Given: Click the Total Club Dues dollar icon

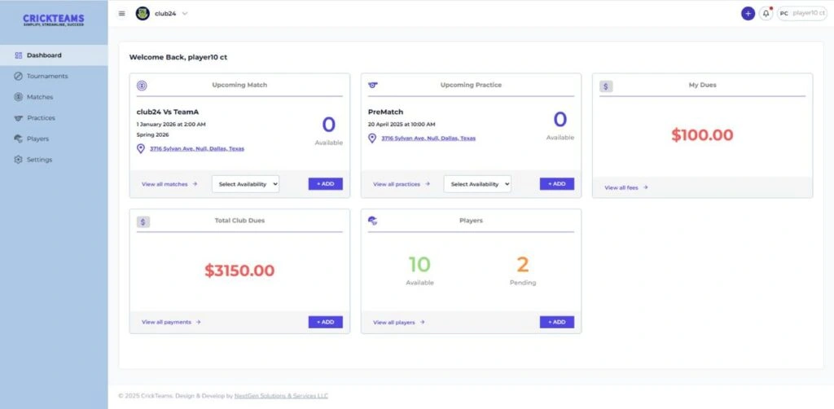Looking at the screenshot, I should click(143, 221).
